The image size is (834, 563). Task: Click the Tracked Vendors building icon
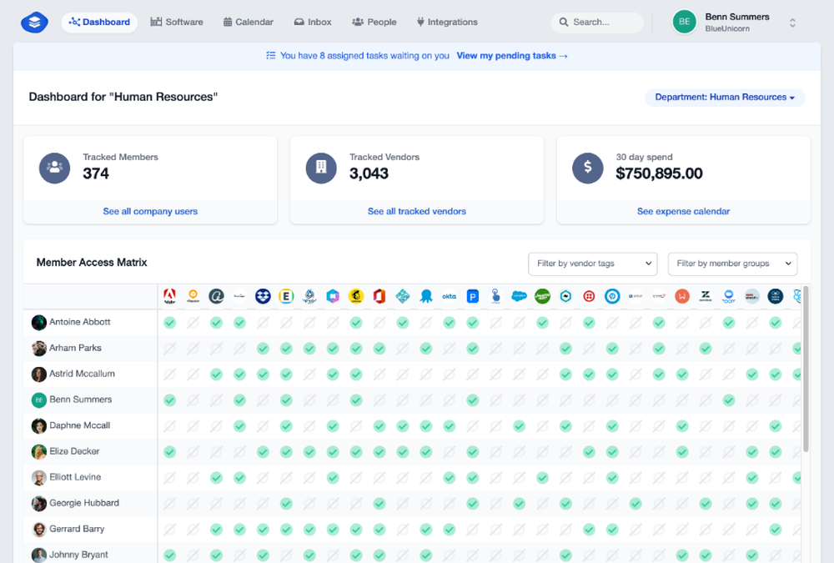pyautogui.click(x=321, y=168)
